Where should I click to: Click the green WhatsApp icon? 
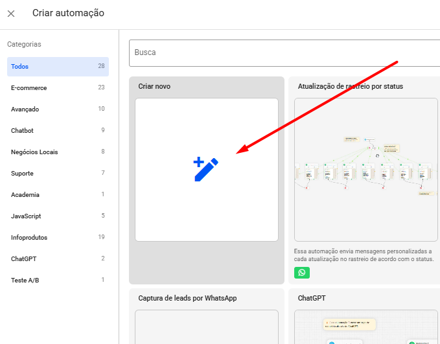point(302,273)
